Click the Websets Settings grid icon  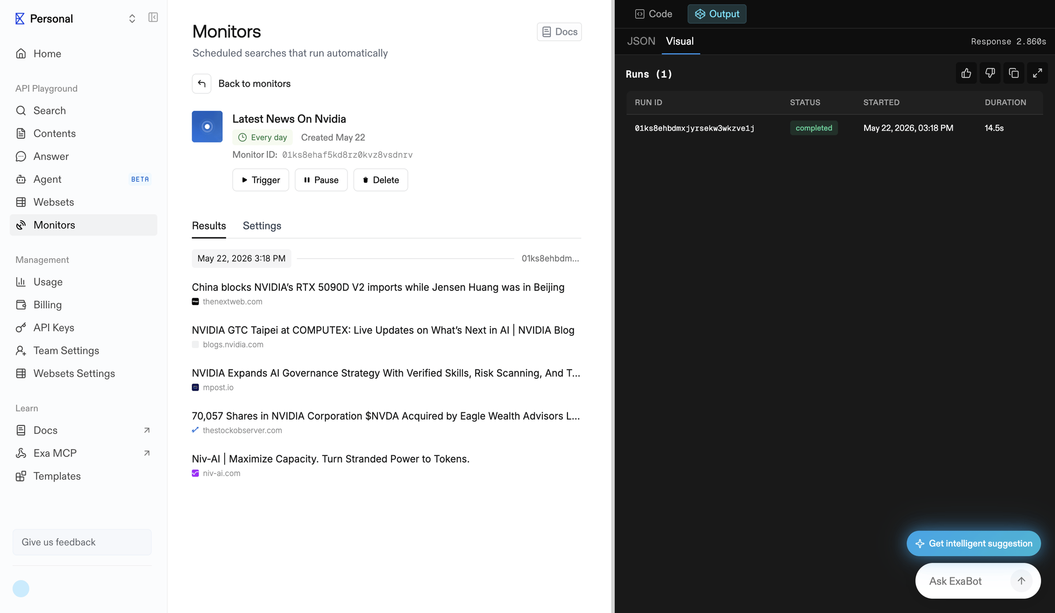[x=21, y=374]
